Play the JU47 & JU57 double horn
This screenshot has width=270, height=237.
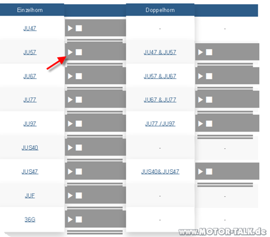[200, 52]
